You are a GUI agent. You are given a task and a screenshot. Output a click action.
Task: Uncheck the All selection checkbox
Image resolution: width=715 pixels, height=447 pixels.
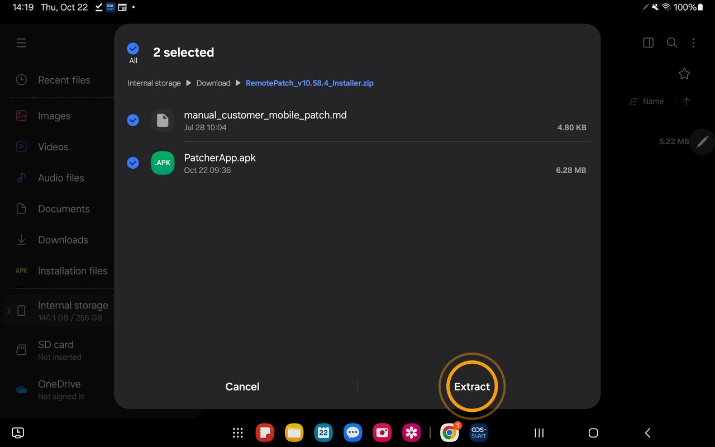(x=133, y=49)
